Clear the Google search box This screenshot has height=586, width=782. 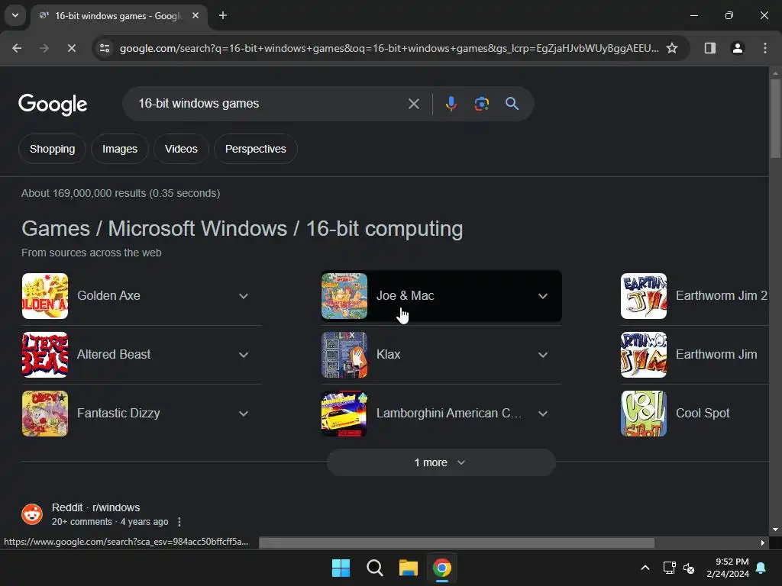[413, 104]
